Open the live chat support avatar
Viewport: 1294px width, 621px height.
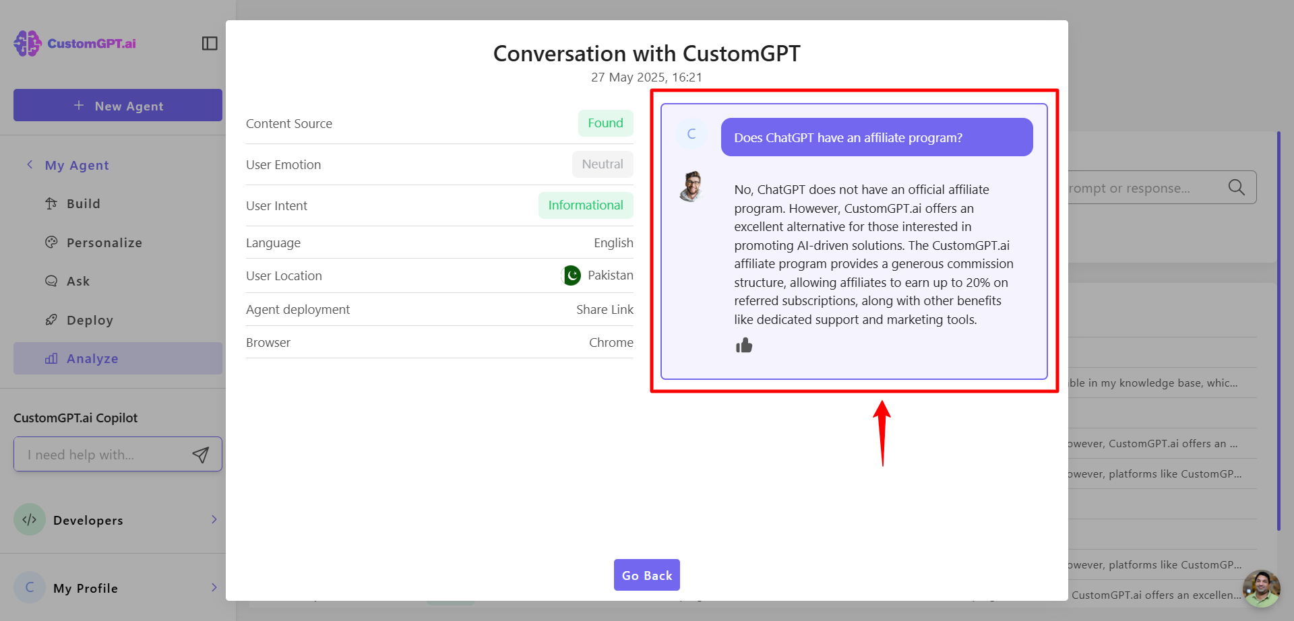pos(1262,589)
